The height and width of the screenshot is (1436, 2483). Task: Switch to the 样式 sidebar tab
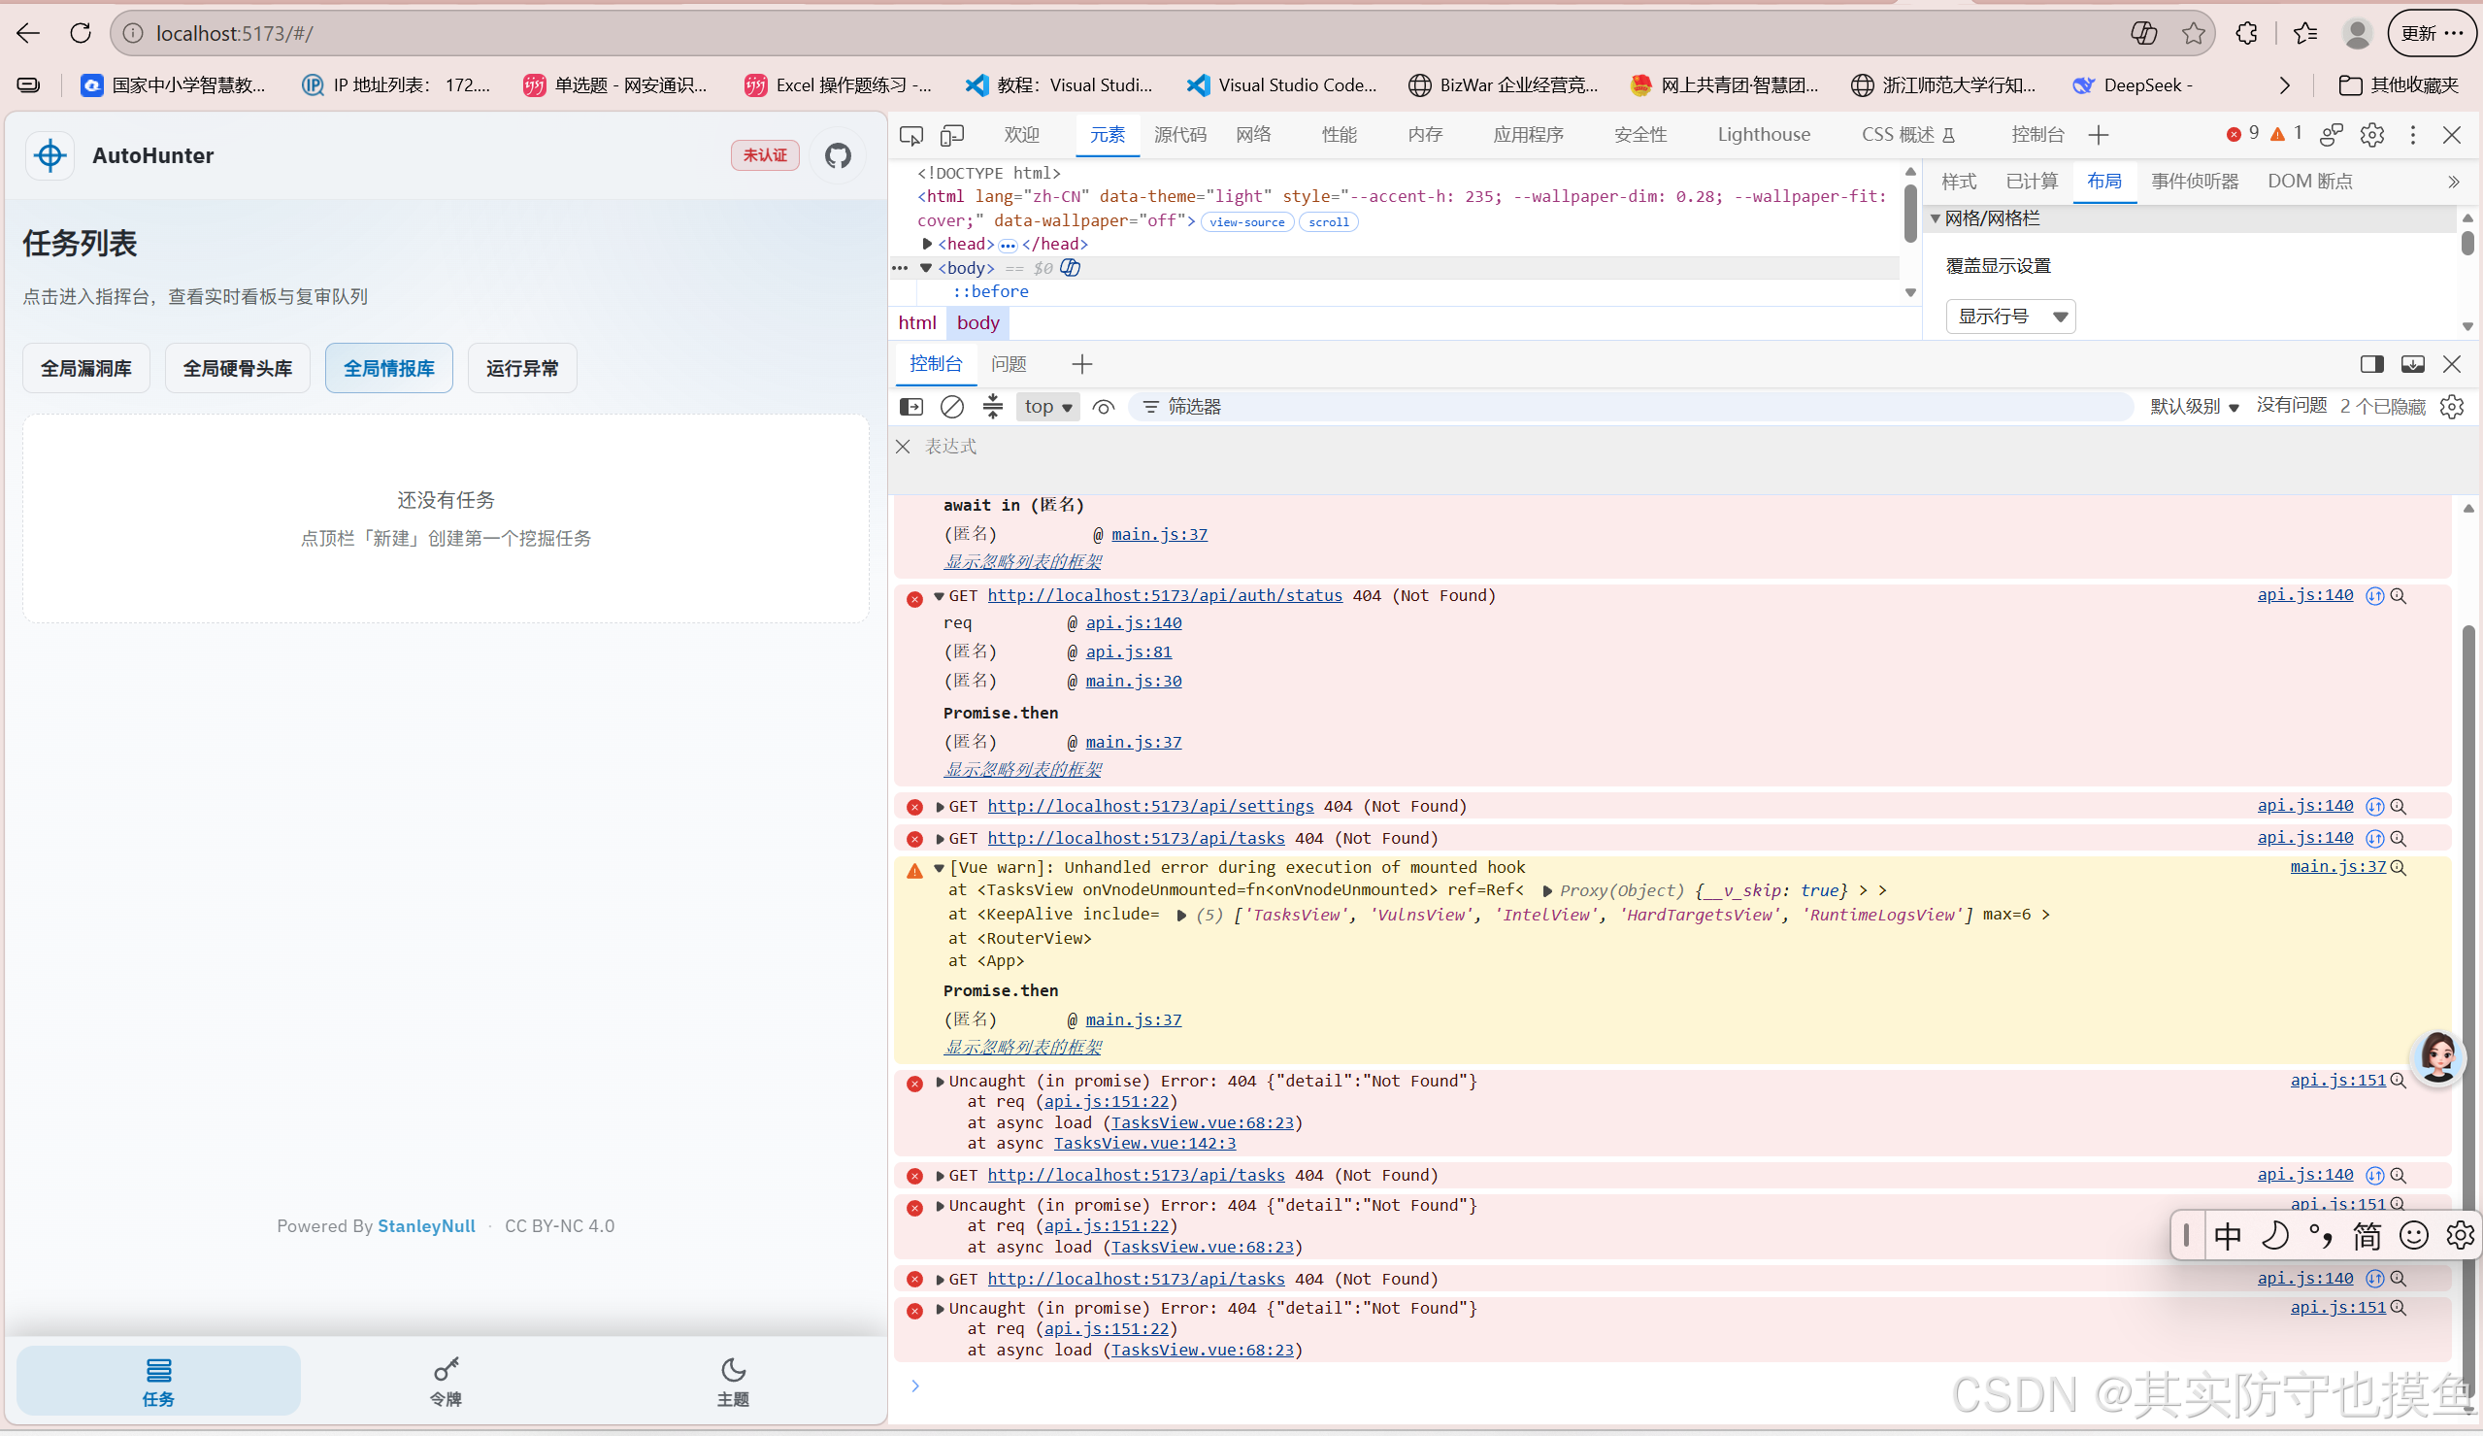click(1959, 182)
